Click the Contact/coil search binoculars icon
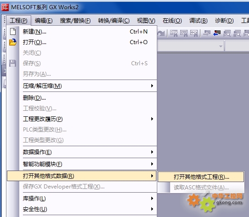Image resolution: width=249 pixels, height=217 pixels. [x=194, y=33]
